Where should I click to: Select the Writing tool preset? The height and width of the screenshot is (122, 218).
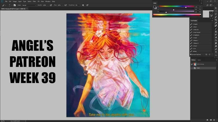click(x=201, y=51)
